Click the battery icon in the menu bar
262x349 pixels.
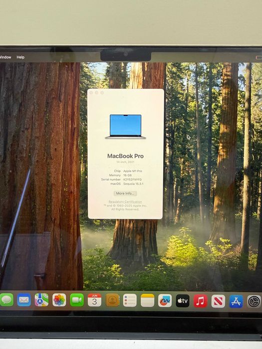[x=259, y=58]
